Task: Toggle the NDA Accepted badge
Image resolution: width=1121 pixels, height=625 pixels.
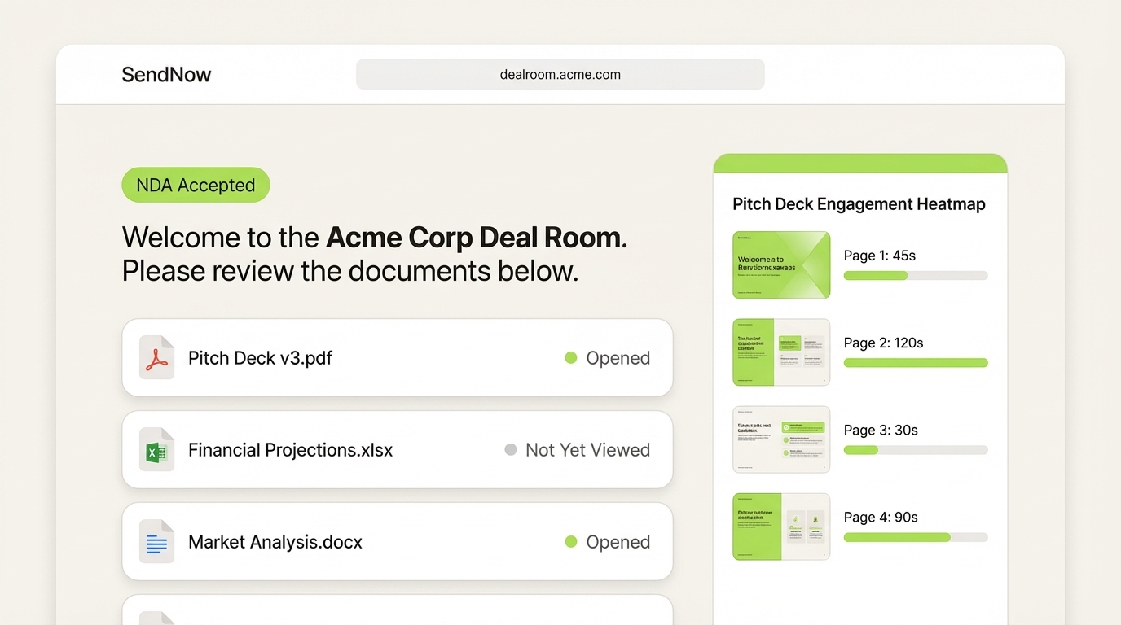Action: [x=196, y=185]
